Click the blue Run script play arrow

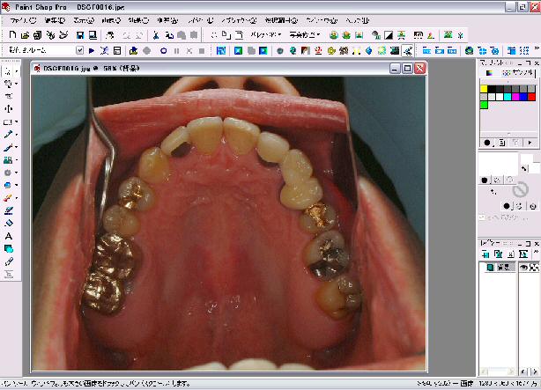click(92, 51)
